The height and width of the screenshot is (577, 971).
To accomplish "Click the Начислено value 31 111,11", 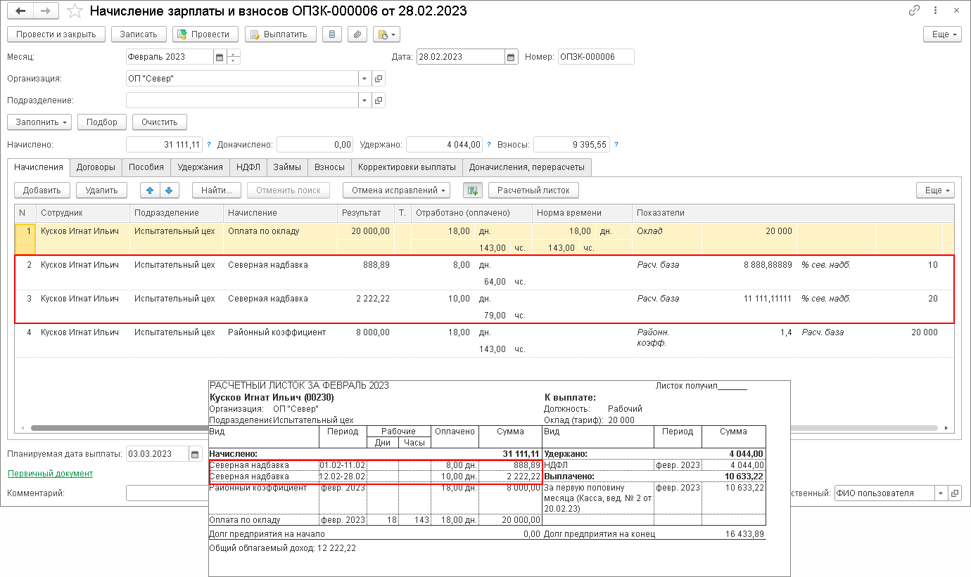I will [165, 145].
